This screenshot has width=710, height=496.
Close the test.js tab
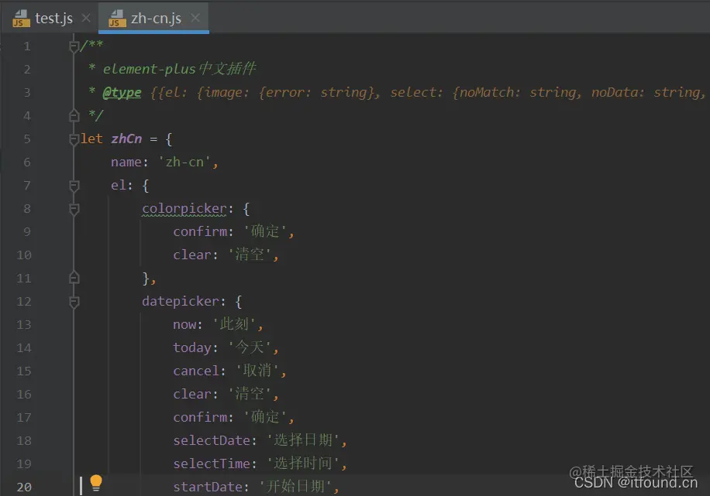(85, 18)
